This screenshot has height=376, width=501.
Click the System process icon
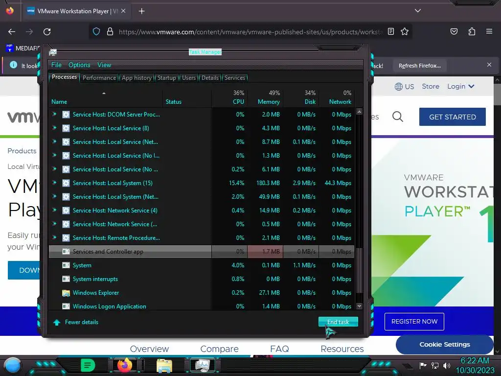click(66, 265)
